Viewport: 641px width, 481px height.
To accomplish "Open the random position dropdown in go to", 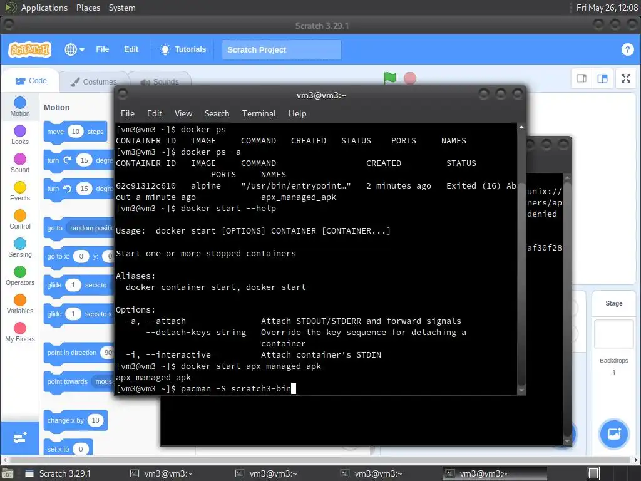I will click(x=91, y=228).
